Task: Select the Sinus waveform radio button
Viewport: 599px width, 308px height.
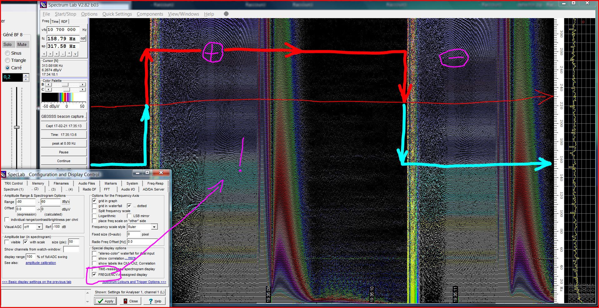Action: coord(7,53)
